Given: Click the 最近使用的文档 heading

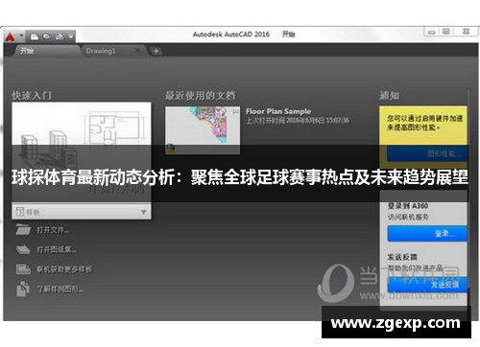Looking at the screenshot, I should [x=201, y=95].
